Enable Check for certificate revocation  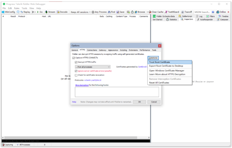(76, 75)
